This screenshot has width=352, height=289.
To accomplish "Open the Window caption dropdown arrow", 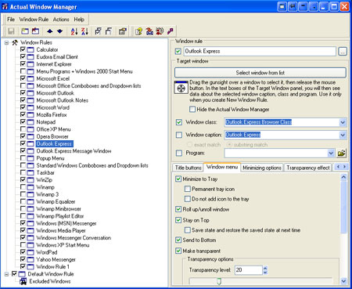I will (343, 135).
